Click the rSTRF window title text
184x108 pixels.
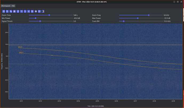92,2
